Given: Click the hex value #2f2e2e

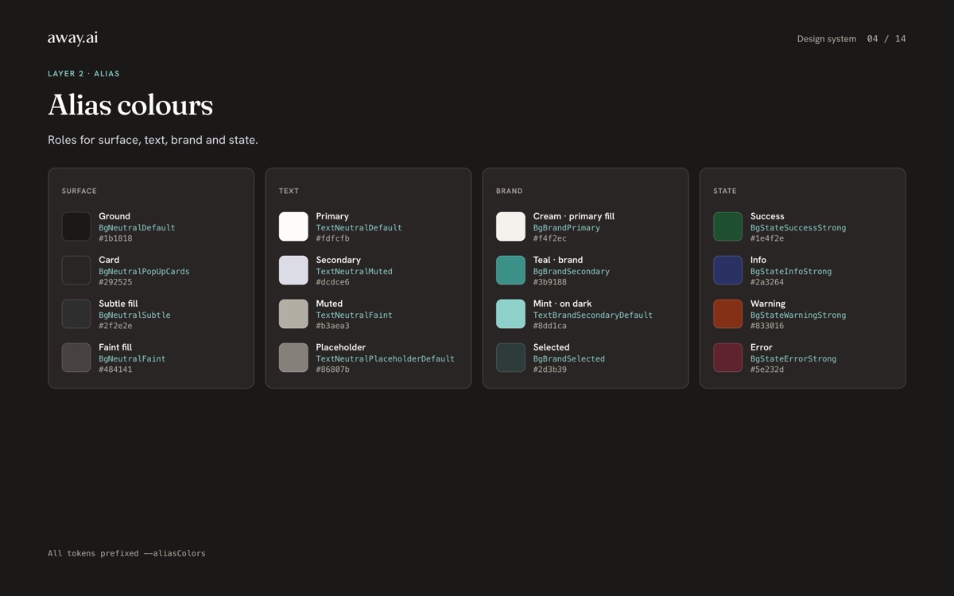Looking at the screenshot, I should [x=115, y=326].
